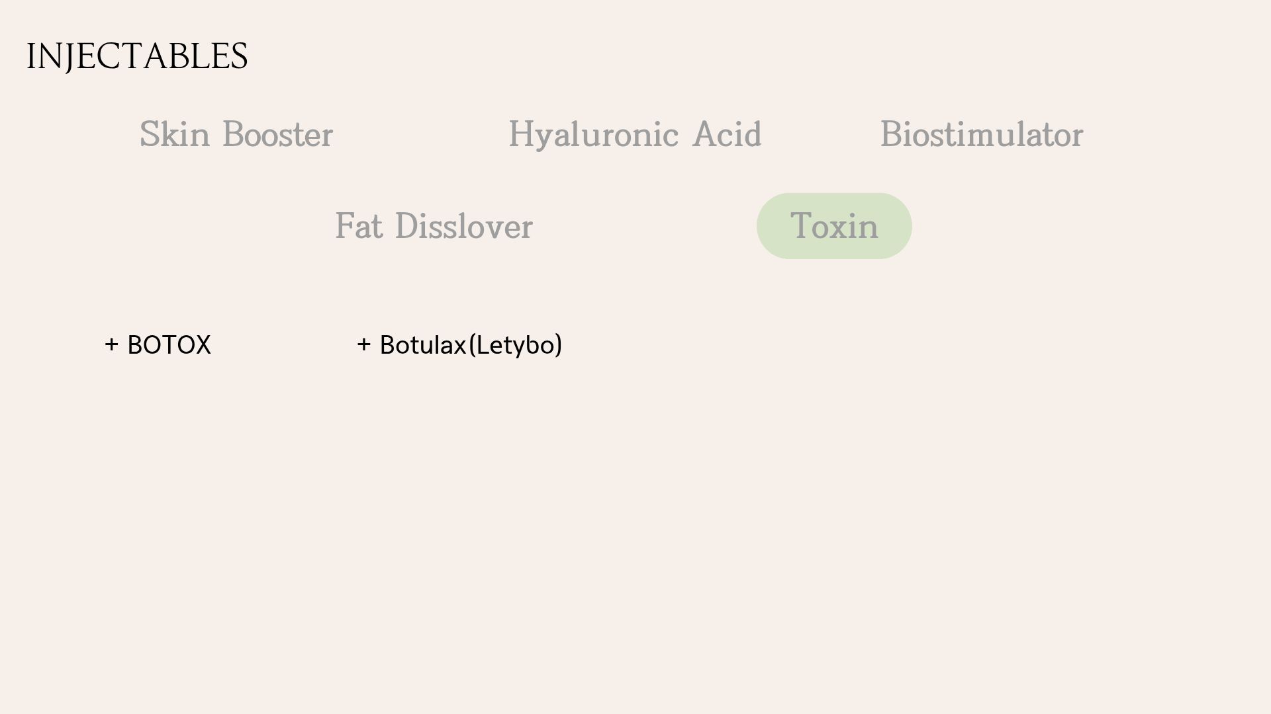Go to the Fat Disslover tab
1271x714 pixels.
(x=434, y=226)
